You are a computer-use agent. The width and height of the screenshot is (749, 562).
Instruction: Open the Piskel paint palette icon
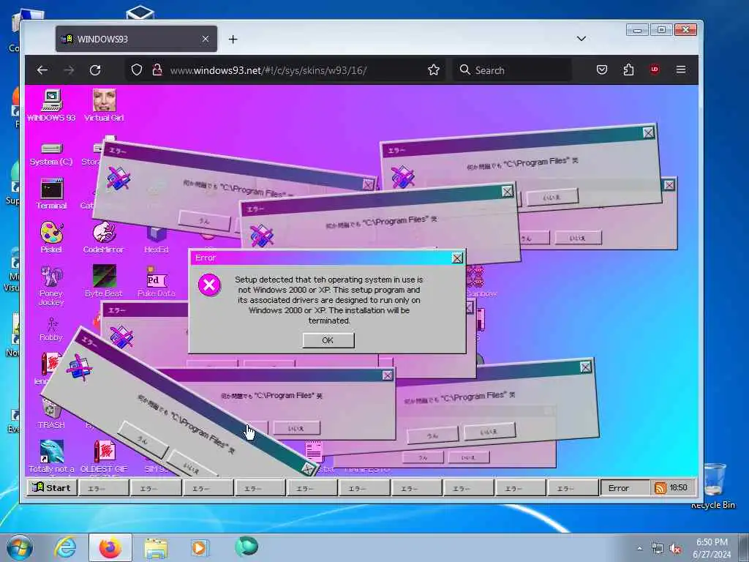pyautogui.click(x=51, y=237)
